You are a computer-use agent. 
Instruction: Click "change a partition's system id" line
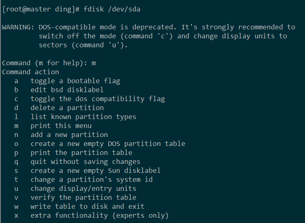[x=92, y=179]
